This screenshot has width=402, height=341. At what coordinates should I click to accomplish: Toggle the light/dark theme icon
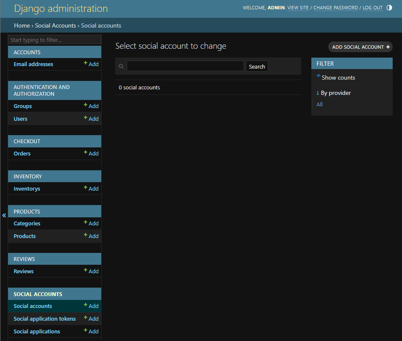[389, 8]
